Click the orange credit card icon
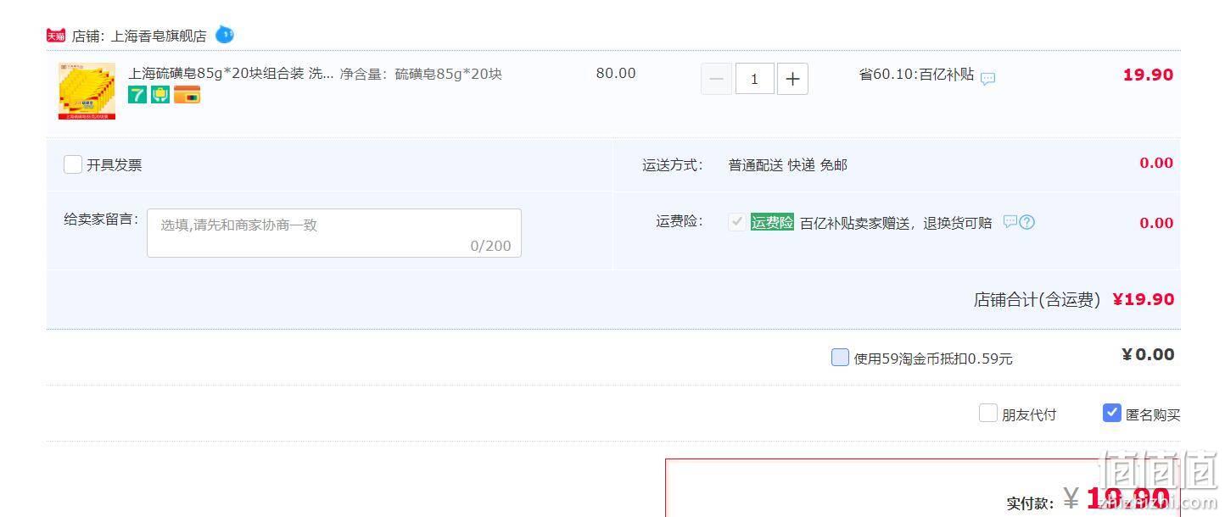The height and width of the screenshot is (517, 1225). coord(187,95)
